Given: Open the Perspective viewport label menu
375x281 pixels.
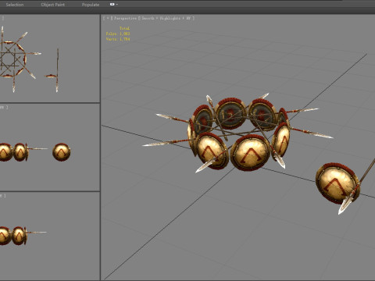Looking at the screenshot, I should (125, 18).
